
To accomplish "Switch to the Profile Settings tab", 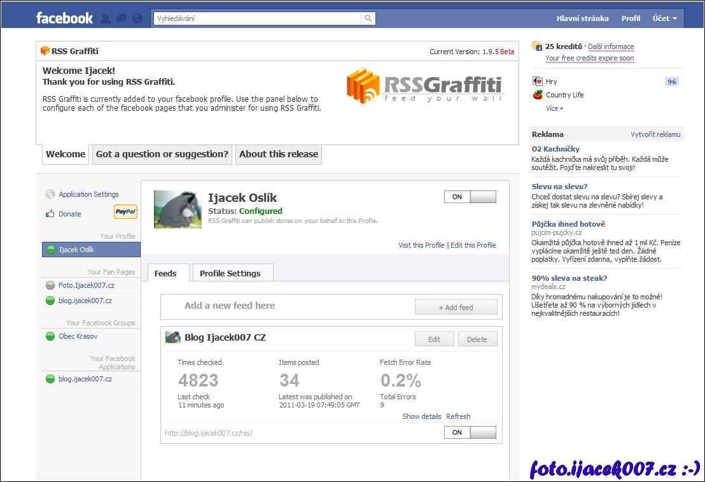I will point(230,273).
